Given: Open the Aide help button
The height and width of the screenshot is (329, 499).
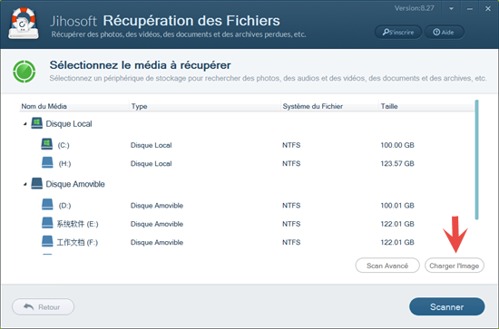Looking at the screenshot, I should tap(444, 32).
